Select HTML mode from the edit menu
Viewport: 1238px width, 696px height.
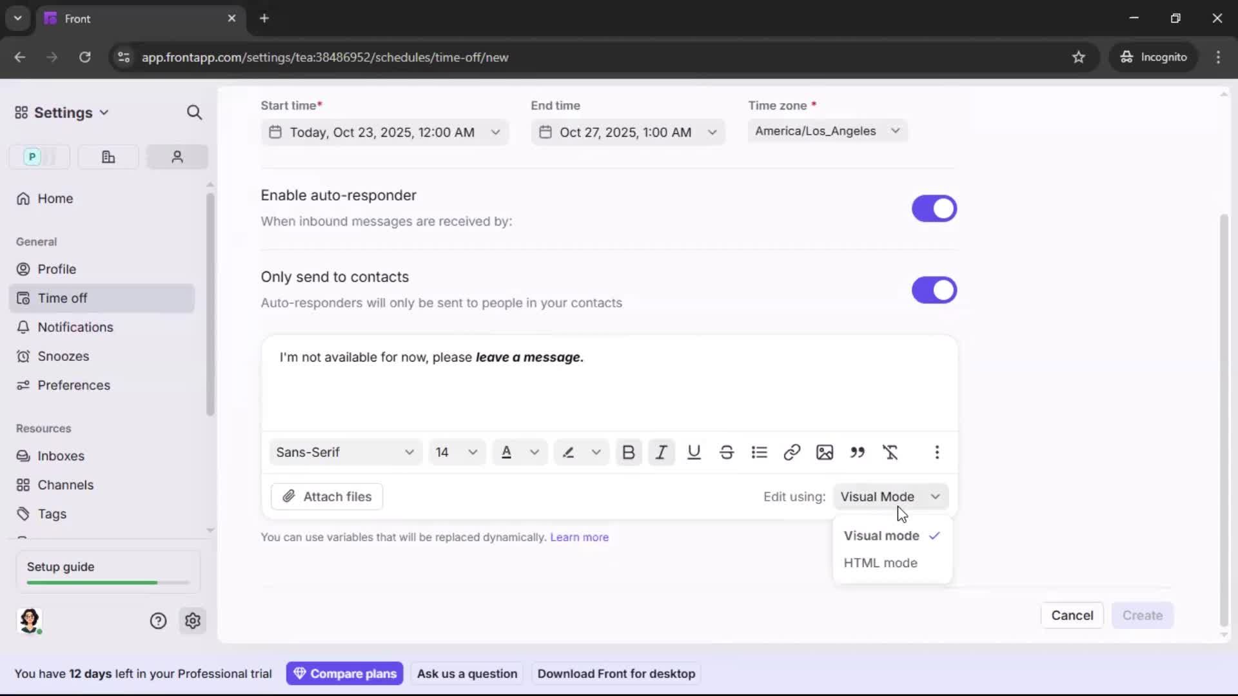(x=881, y=563)
